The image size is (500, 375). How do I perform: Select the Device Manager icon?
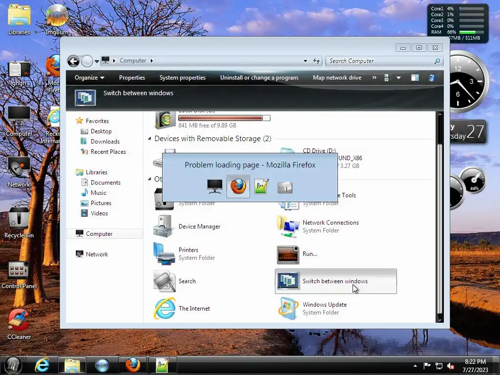click(164, 227)
